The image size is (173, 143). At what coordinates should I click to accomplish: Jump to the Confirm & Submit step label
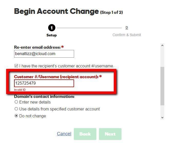pyautogui.click(x=127, y=35)
